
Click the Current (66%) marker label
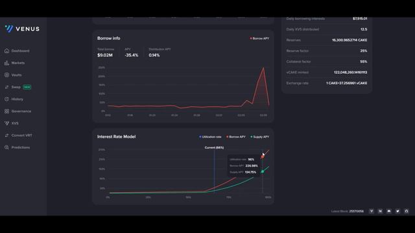click(214, 148)
